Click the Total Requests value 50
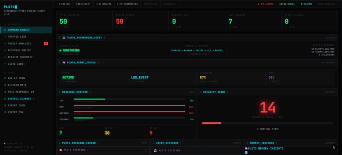 63,21
